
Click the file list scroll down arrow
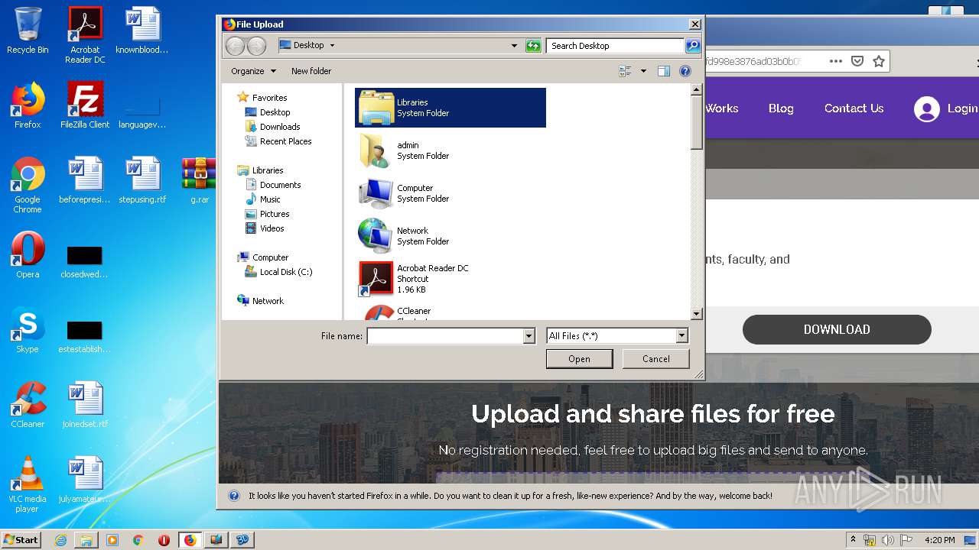(x=696, y=314)
